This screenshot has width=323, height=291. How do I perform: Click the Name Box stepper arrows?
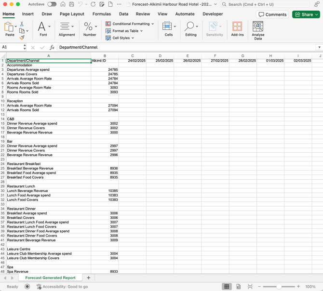pos(25,47)
